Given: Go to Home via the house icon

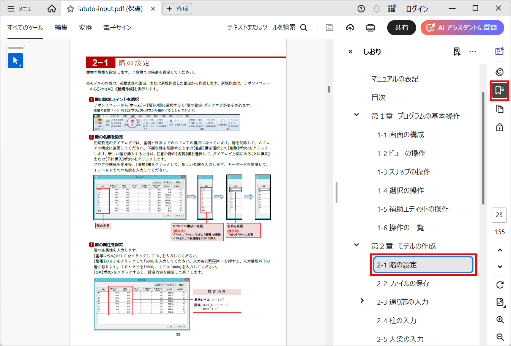Looking at the screenshot, I should (52, 9).
